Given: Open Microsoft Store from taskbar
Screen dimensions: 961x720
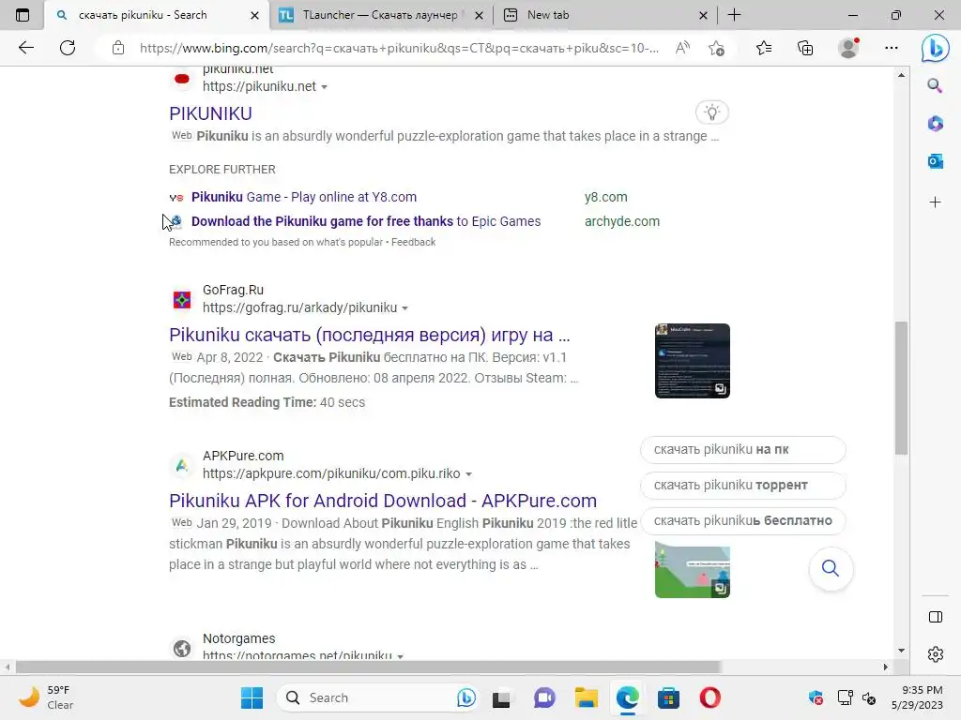Looking at the screenshot, I should (x=668, y=697).
